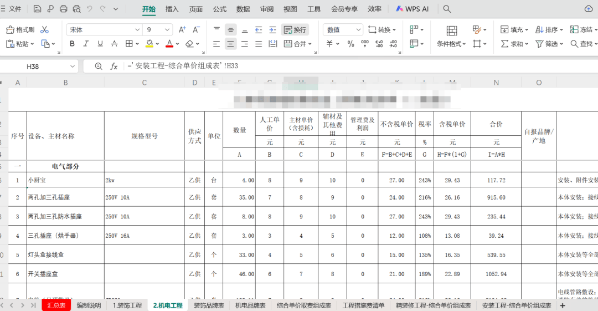This screenshot has width=598, height=311.
Task: Click the fx insert function icon
Action: click(114, 66)
